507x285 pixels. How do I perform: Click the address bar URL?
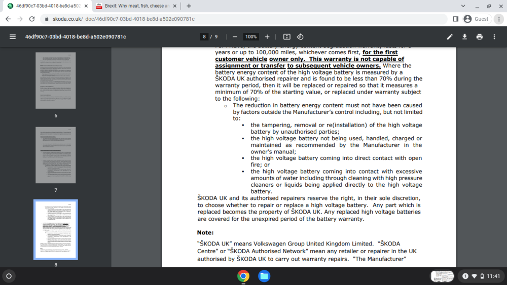click(x=124, y=19)
